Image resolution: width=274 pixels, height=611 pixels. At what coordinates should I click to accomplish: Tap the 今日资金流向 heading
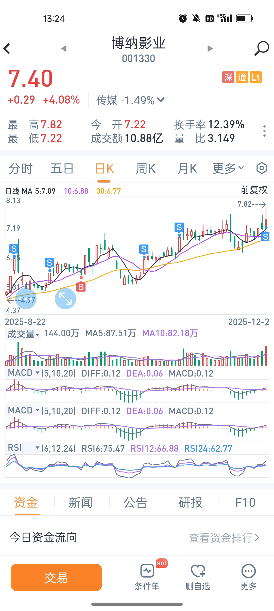point(43,537)
